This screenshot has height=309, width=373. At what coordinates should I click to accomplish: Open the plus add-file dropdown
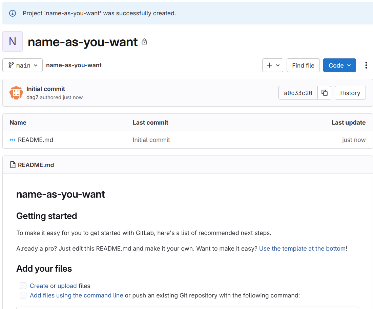click(273, 65)
